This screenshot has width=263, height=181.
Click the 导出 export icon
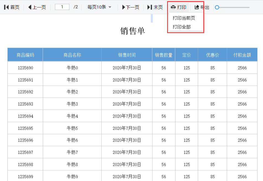[197, 7]
